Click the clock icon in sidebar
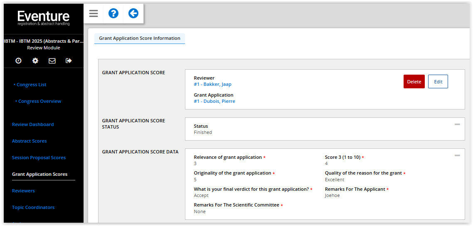 point(18,61)
